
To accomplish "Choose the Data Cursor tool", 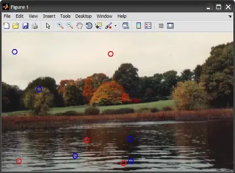I will tap(98, 26).
